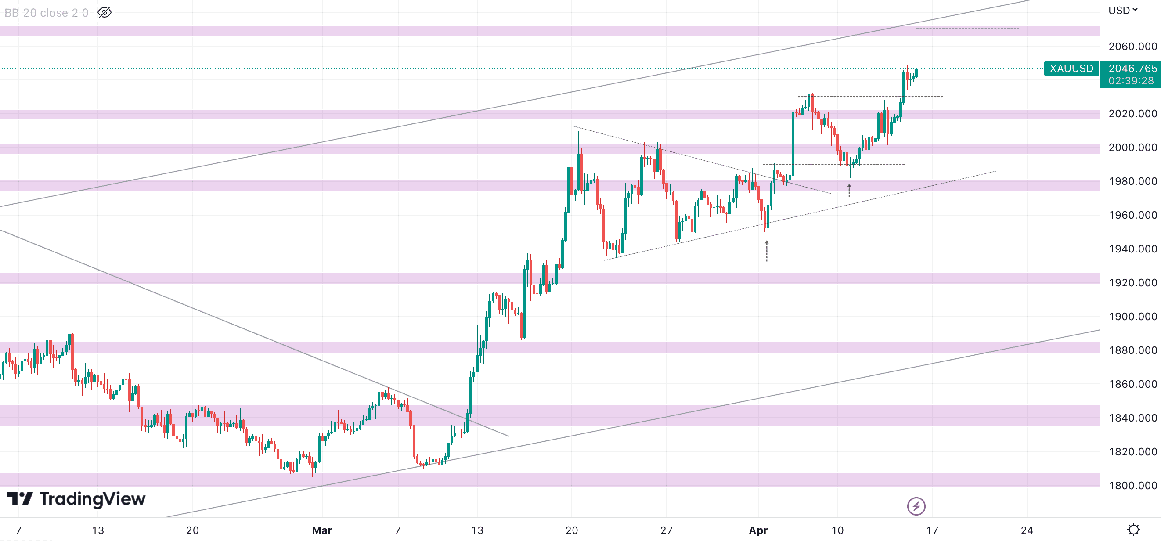Click the BB 20 close indicator label
1161x541 pixels.
pos(47,13)
